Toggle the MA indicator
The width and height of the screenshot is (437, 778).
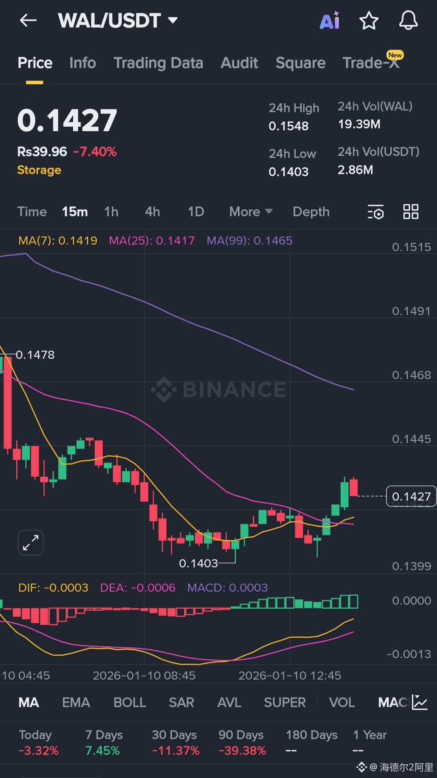click(x=29, y=702)
